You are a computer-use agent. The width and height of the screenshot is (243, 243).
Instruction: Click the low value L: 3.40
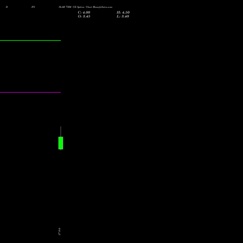(x=123, y=17)
